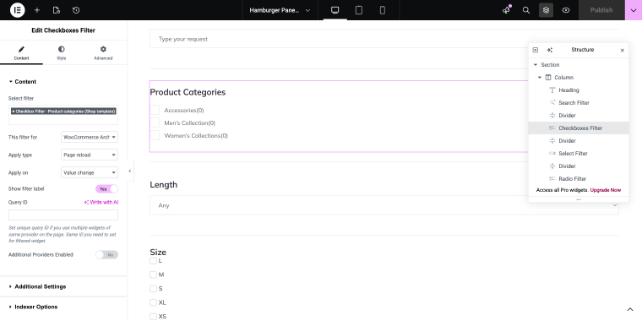Click the collapse-all icon in Structure panel
Screen dimensions: 642x321
pos(535,50)
